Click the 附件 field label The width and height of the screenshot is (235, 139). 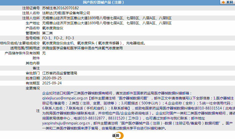pos(36,58)
